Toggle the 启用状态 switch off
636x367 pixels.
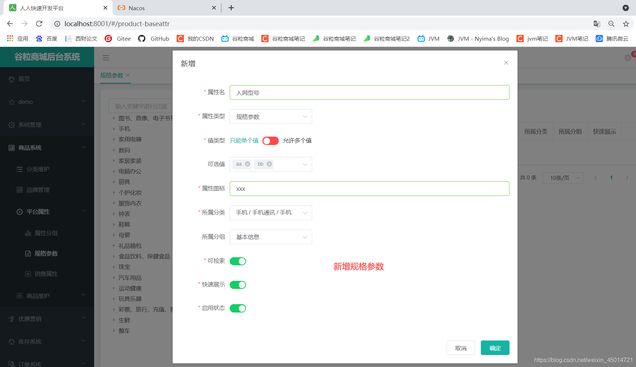click(x=238, y=308)
